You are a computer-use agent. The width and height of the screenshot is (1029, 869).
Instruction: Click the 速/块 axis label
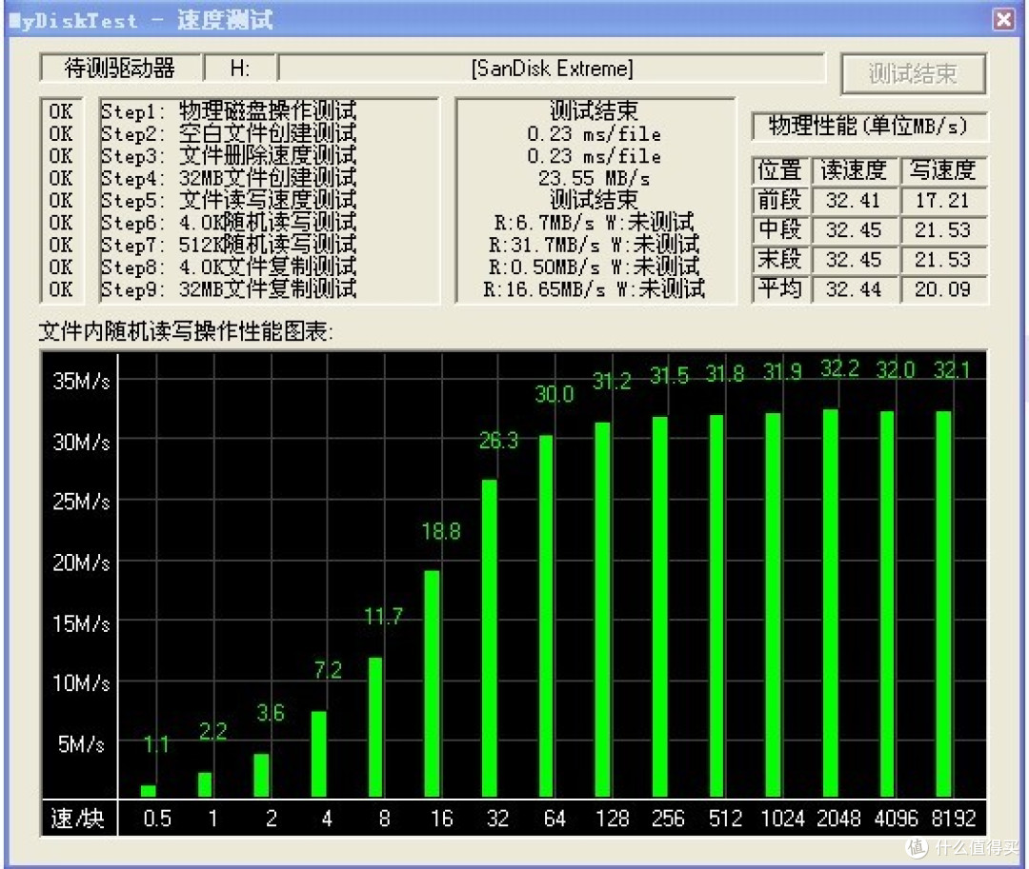pyautogui.click(x=78, y=818)
